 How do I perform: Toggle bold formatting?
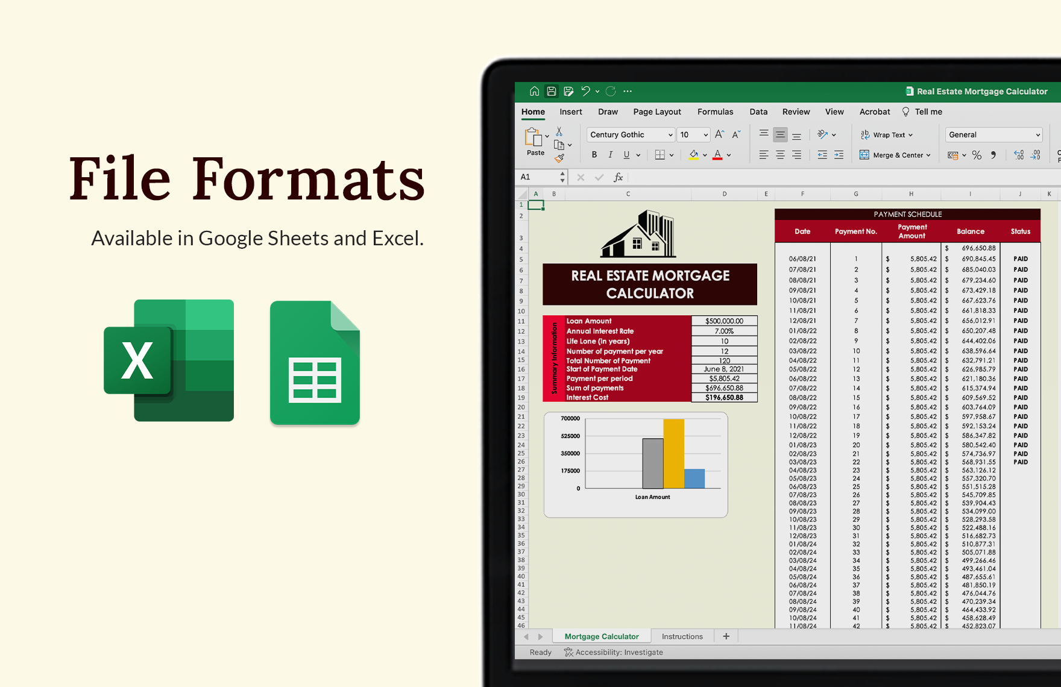594,155
